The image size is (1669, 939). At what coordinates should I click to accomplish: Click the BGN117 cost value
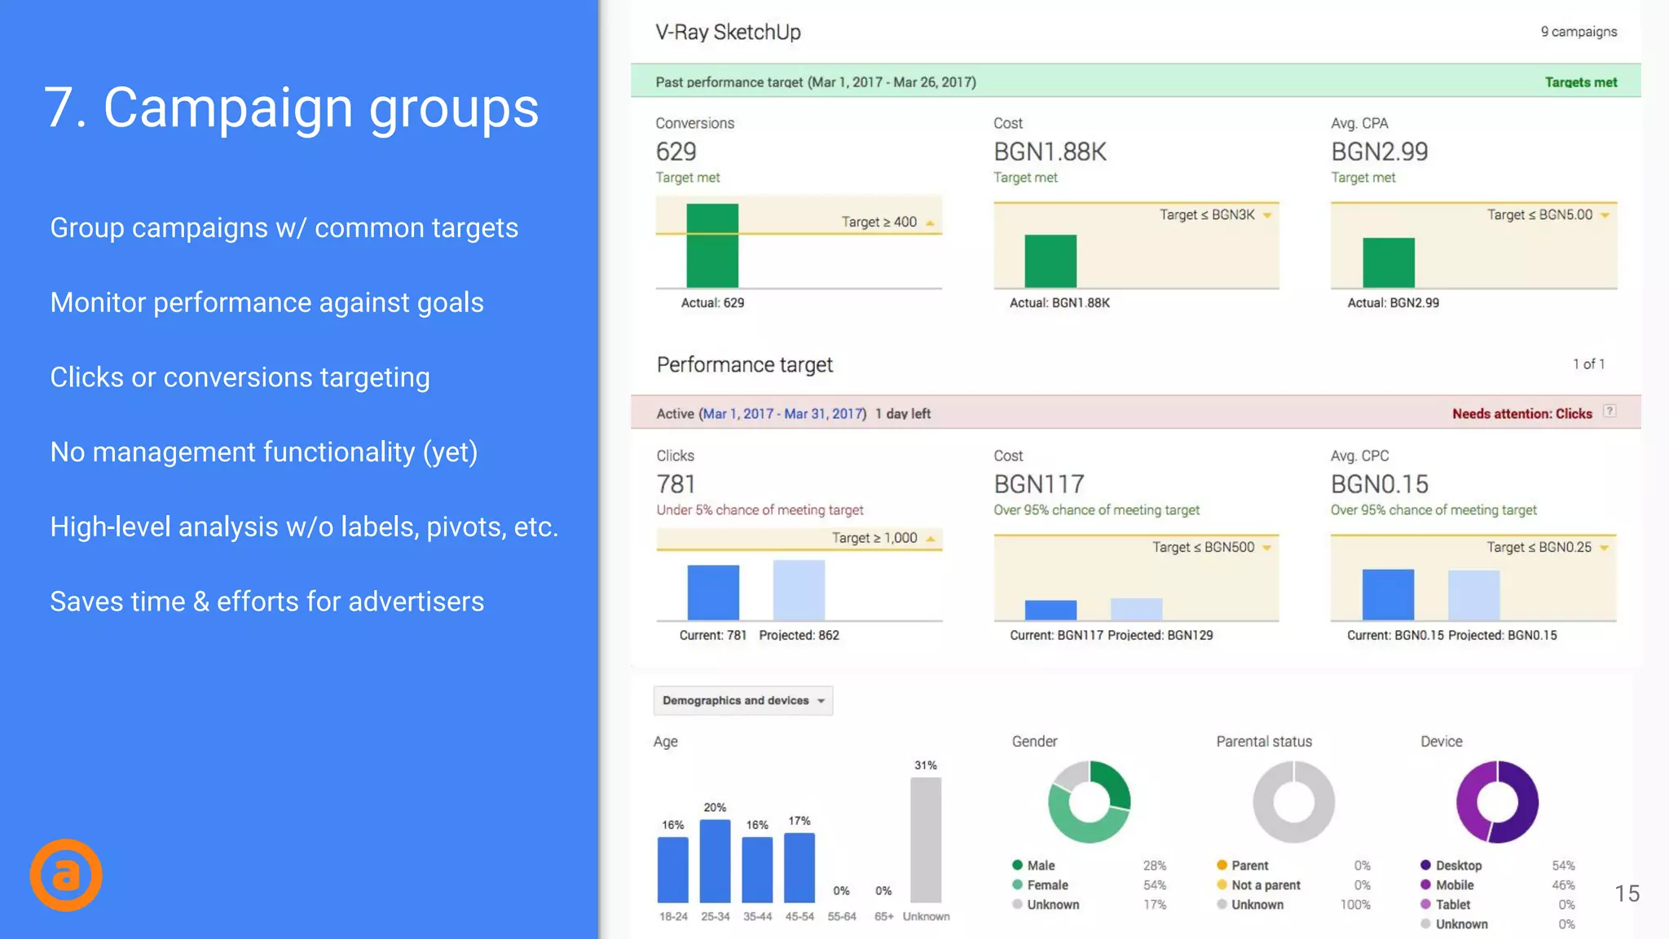[x=1039, y=484]
